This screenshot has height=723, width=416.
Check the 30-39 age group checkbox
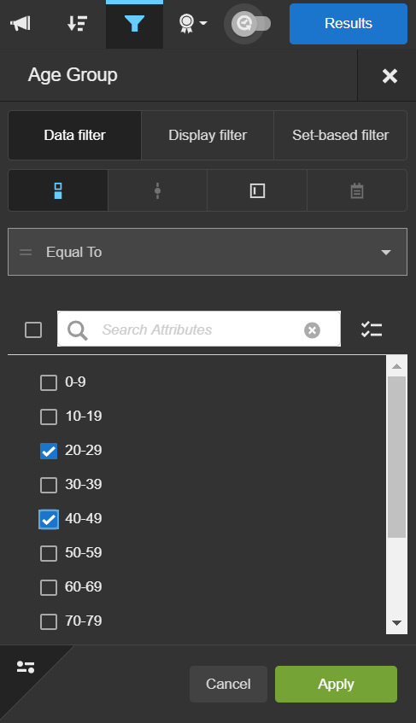coord(49,485)
